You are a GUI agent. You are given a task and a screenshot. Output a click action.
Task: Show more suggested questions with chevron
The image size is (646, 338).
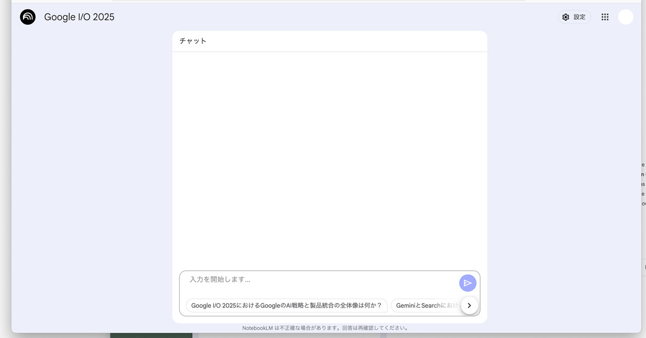[x=469, y=305]
